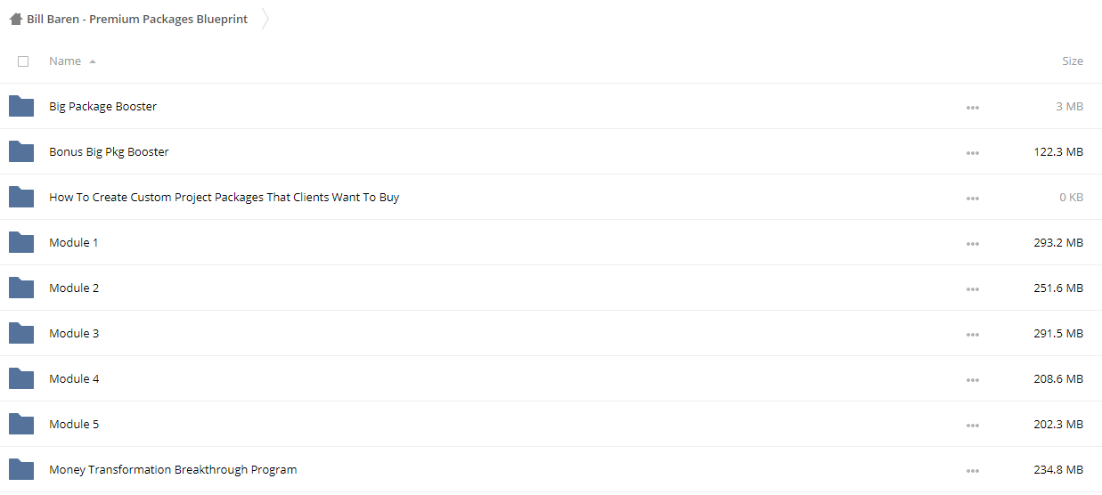Image resolution: width=1102 pixels, height=495 pixels.
Task: Open How To Create Custom Project Packages folder
Action: pos(224,198)
